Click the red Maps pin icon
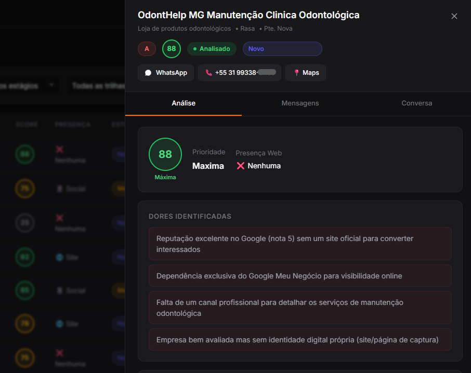 296,73
